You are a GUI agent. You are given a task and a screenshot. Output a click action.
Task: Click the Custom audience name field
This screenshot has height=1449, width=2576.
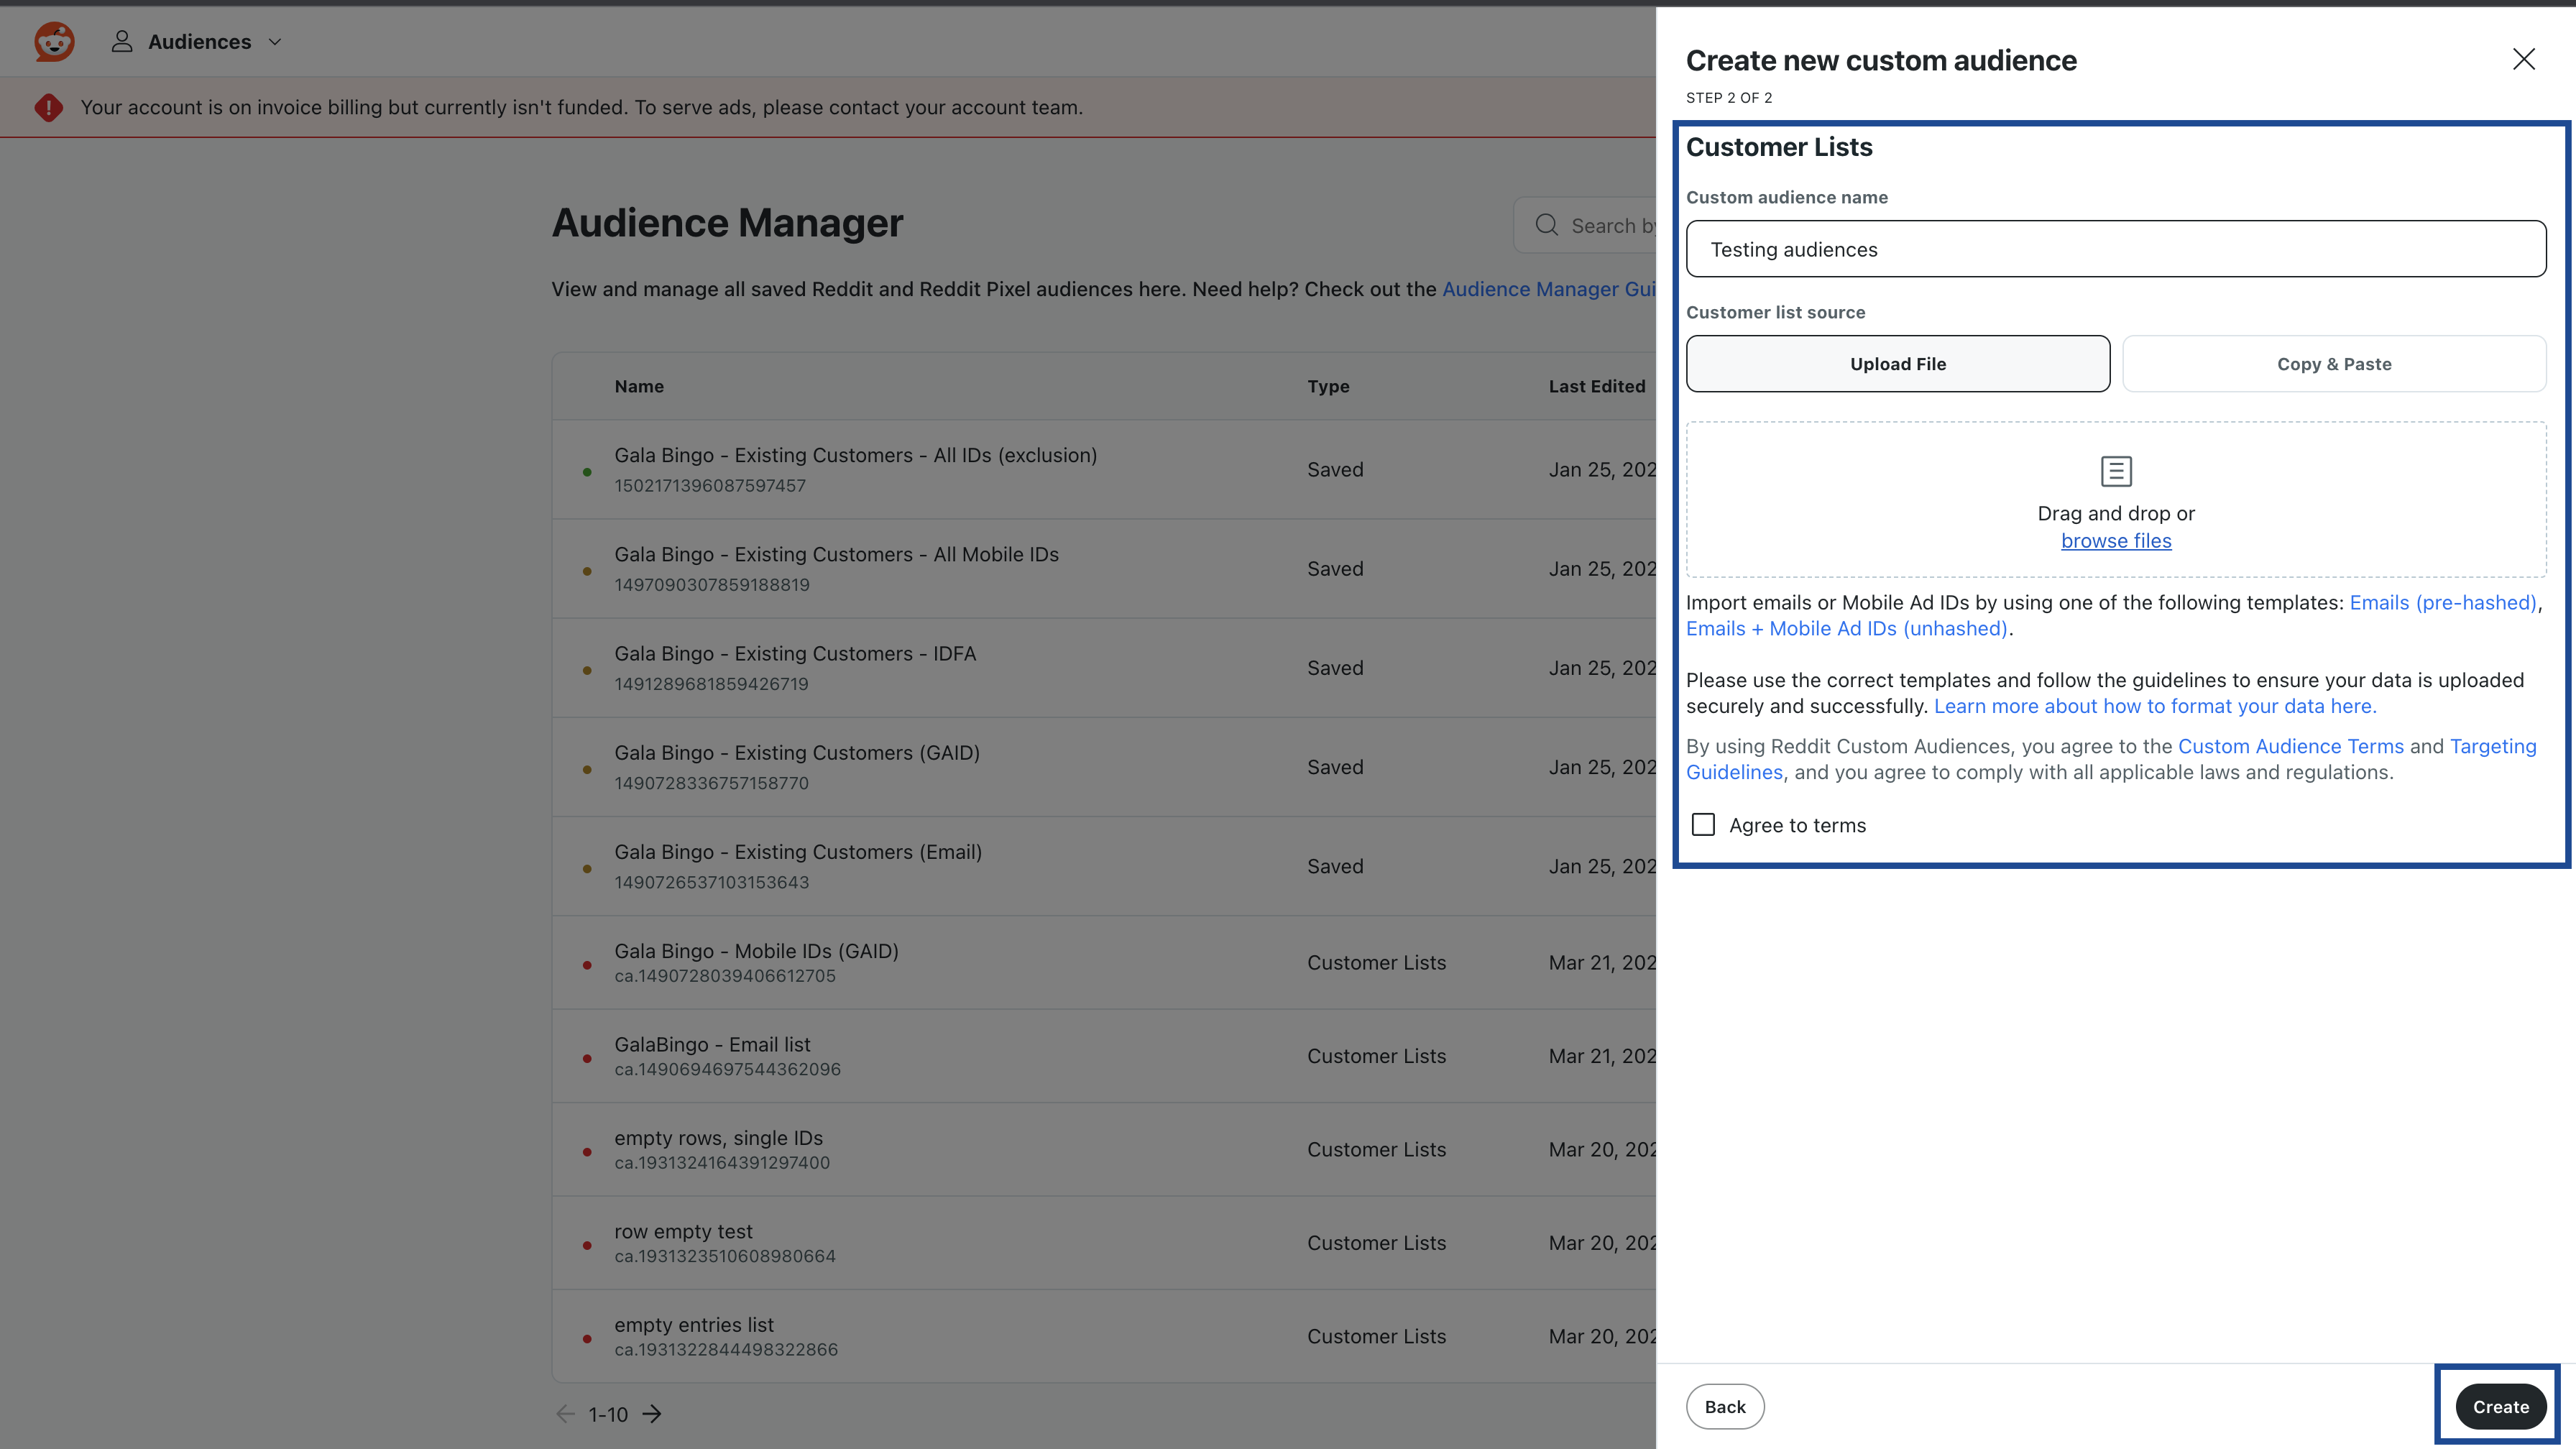(2115, 249)
